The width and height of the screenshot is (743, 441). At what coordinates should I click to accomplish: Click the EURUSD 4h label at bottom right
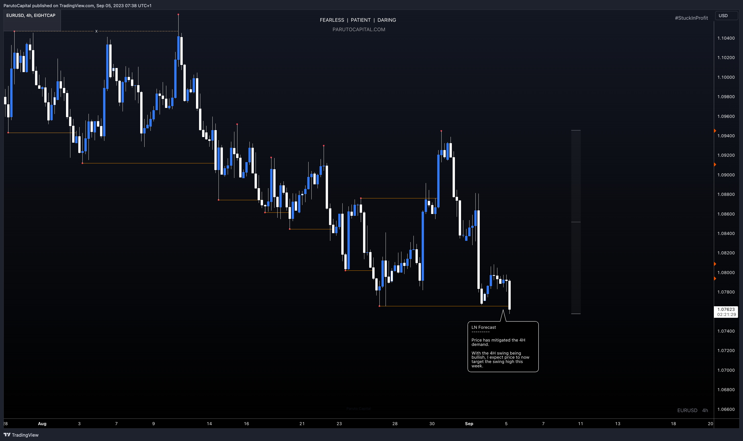point(692,410)
